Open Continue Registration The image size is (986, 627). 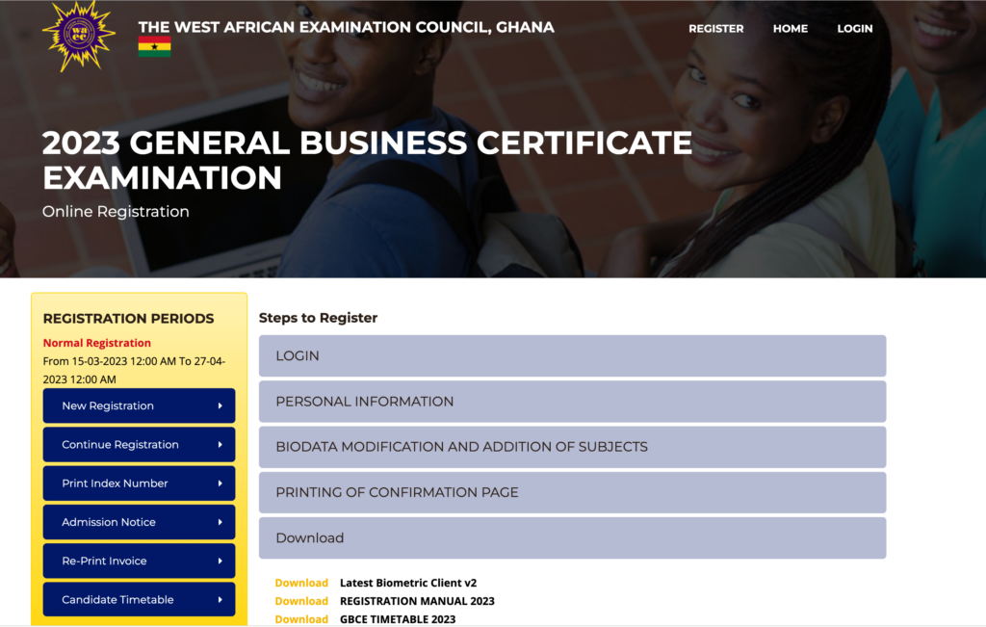pos(139,445)
